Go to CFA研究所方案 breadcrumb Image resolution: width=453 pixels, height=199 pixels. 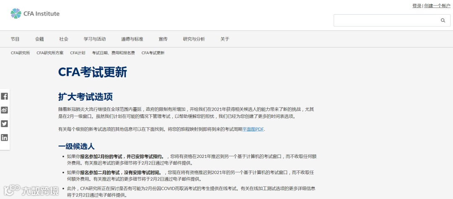coord(50,53)
